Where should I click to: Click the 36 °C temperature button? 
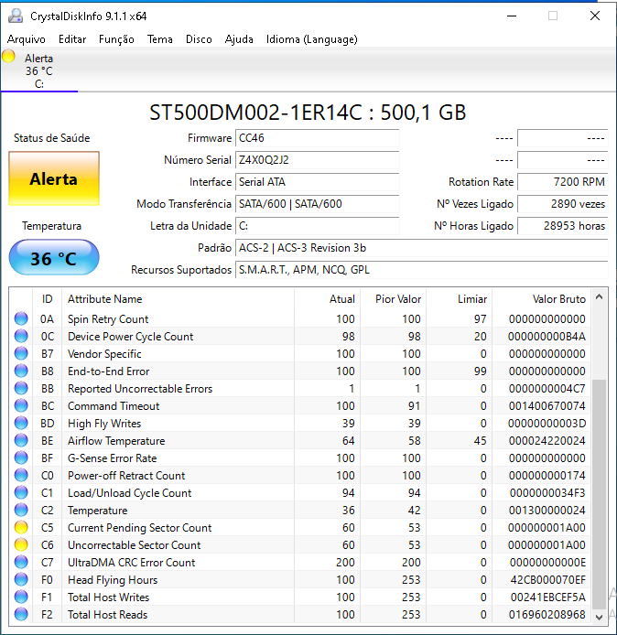(54, 258)
